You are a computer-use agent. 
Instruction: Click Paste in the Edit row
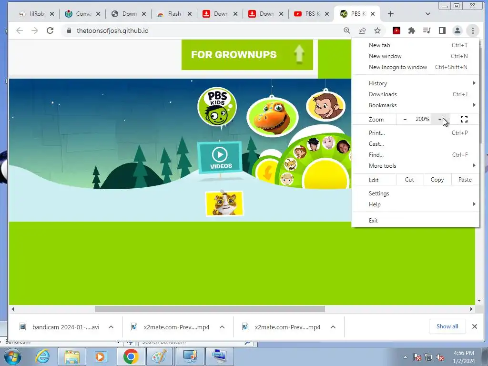[465, 180]
